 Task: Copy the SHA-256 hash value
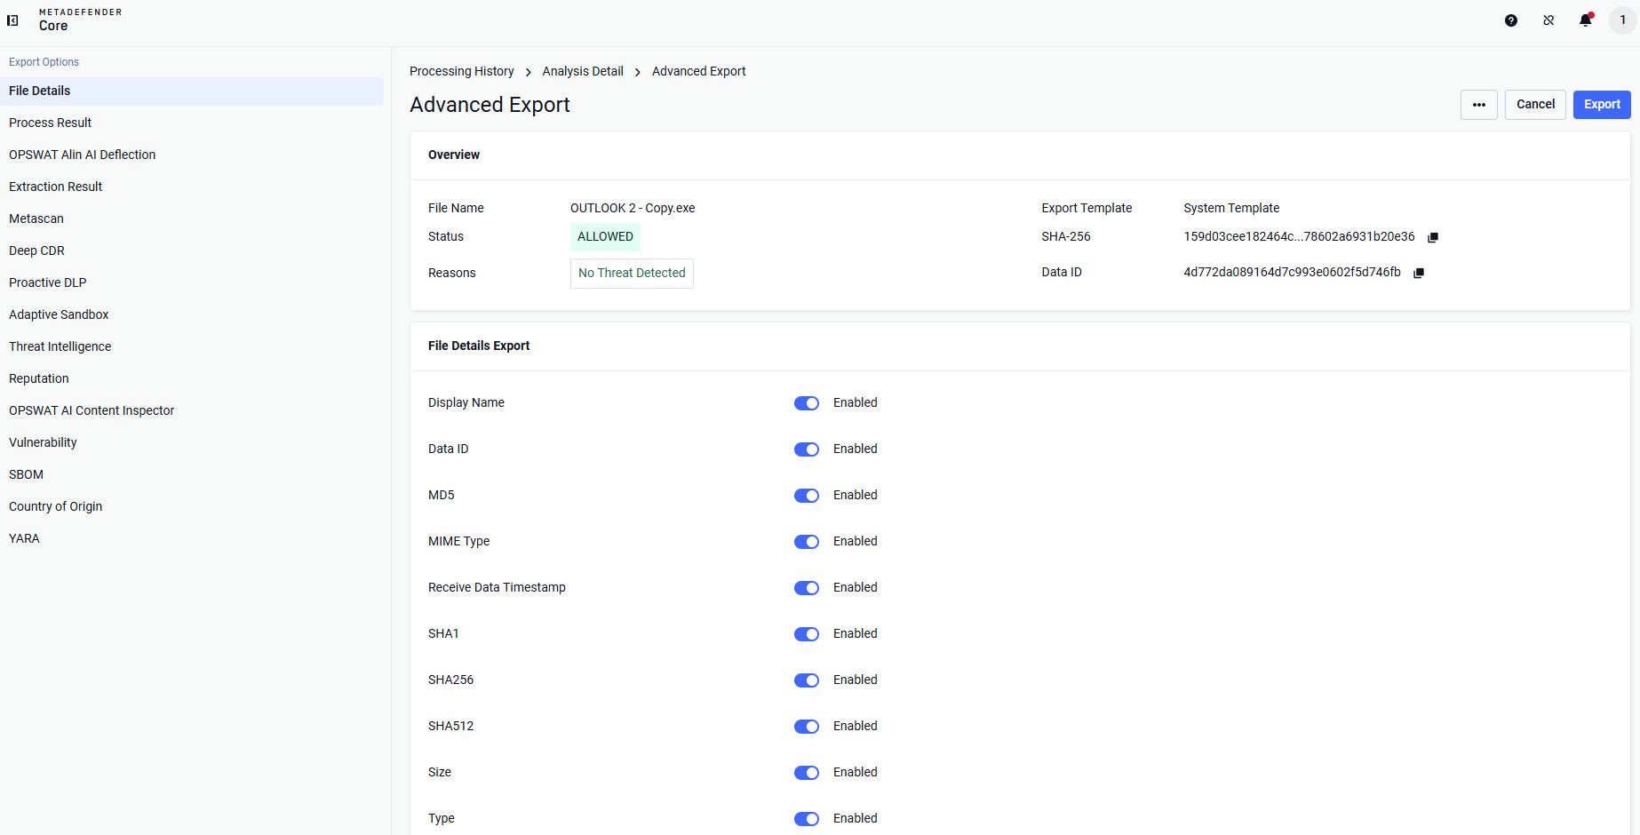(1433, 237)
